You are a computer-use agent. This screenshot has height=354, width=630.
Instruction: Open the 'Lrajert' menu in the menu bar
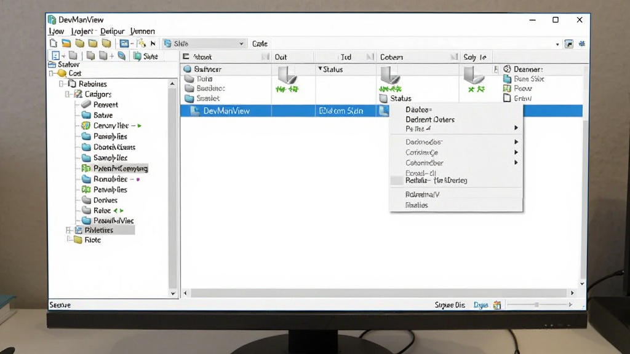pyautogui.click(x=82, y=31)
